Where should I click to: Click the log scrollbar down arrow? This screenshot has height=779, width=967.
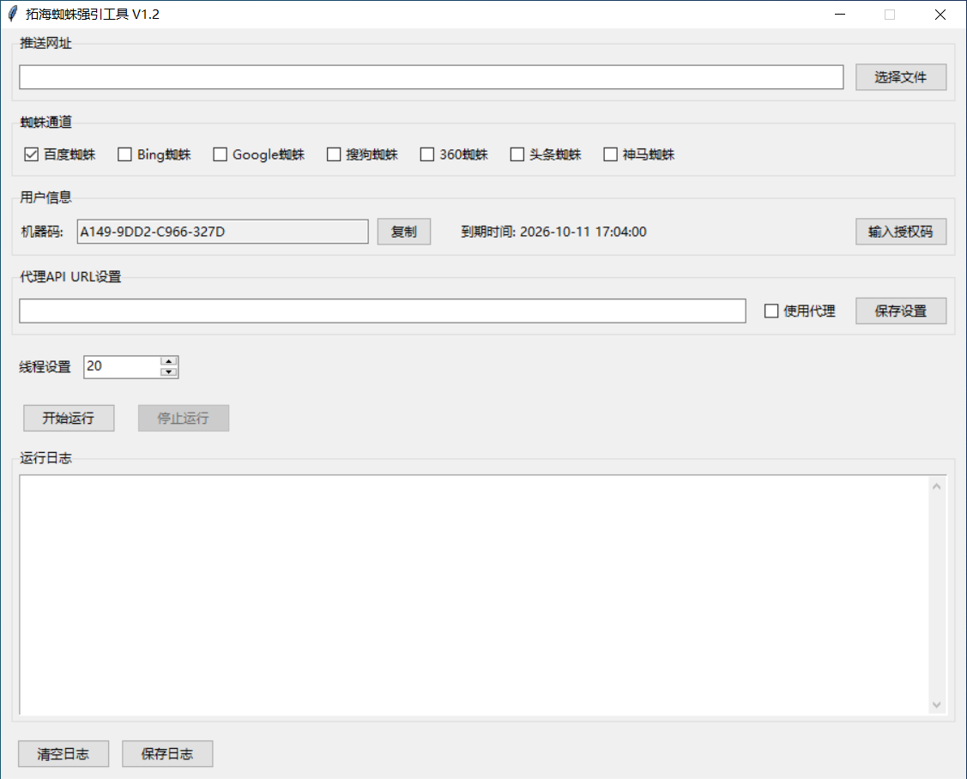937,704
